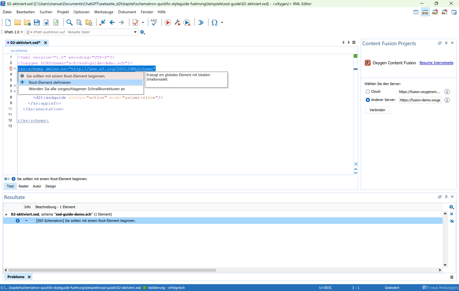Switch to the Raster editing mode tab

(24, 186)
